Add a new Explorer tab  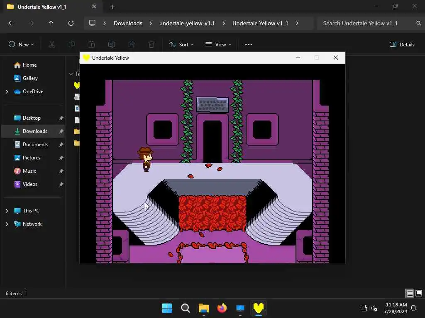click(x=112, y=7)
